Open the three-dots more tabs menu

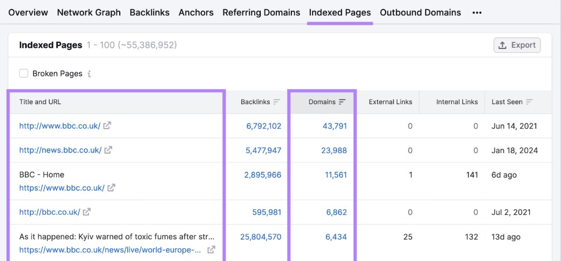(x=476, y=13)
